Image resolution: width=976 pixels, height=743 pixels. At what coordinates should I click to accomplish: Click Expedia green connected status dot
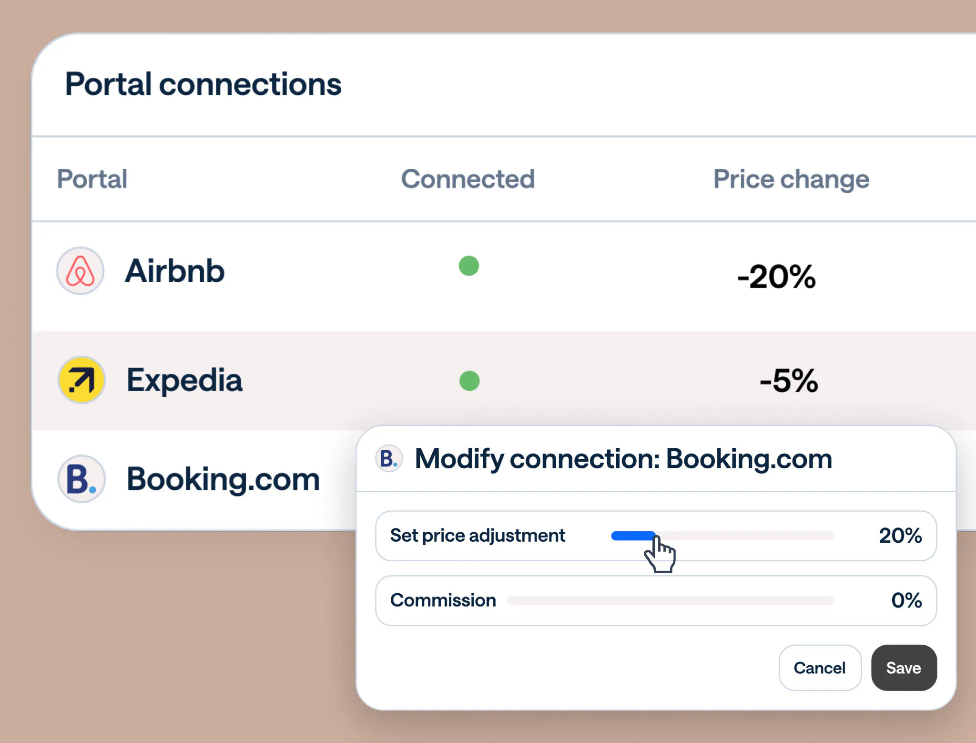pos(469,381)
